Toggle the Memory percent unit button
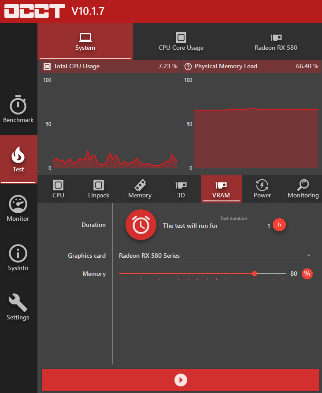 (307, 274)
